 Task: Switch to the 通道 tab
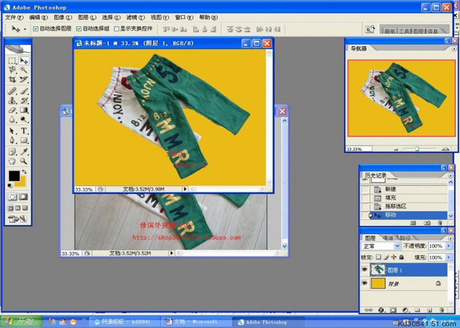pos(388,238)
